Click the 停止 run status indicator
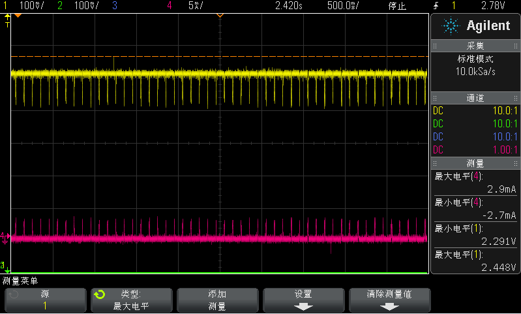Image resolution: width=521 pixels, height=314 pixels. pyautogui.click(x=397, y=6)
